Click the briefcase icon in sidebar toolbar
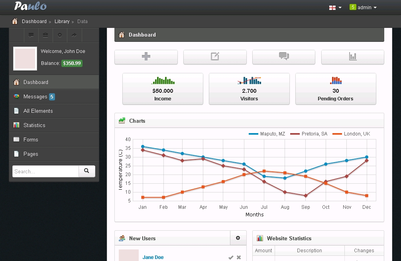401x261 pixels. (x=45, y=35)
